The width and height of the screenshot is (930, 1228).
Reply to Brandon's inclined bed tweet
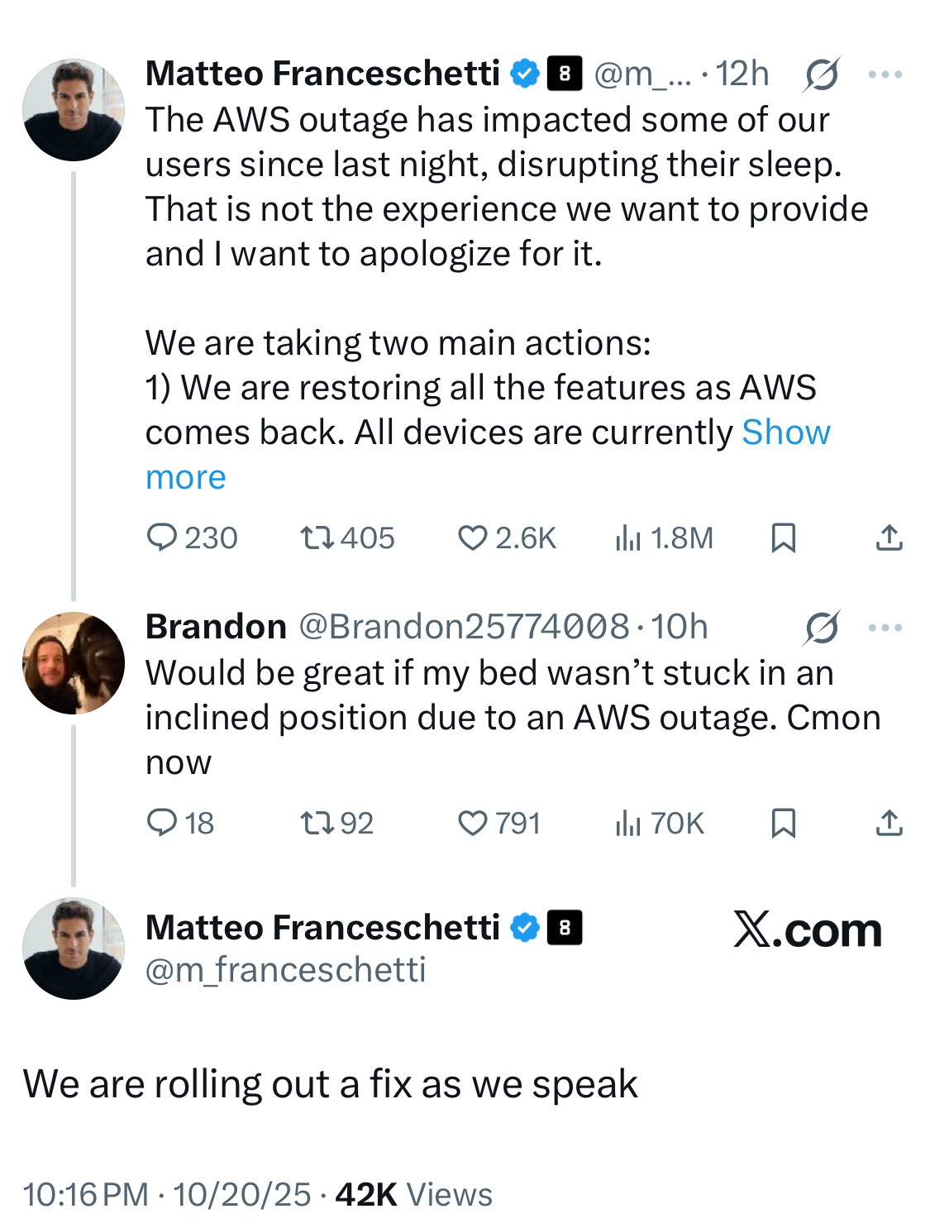pos(162,823)
